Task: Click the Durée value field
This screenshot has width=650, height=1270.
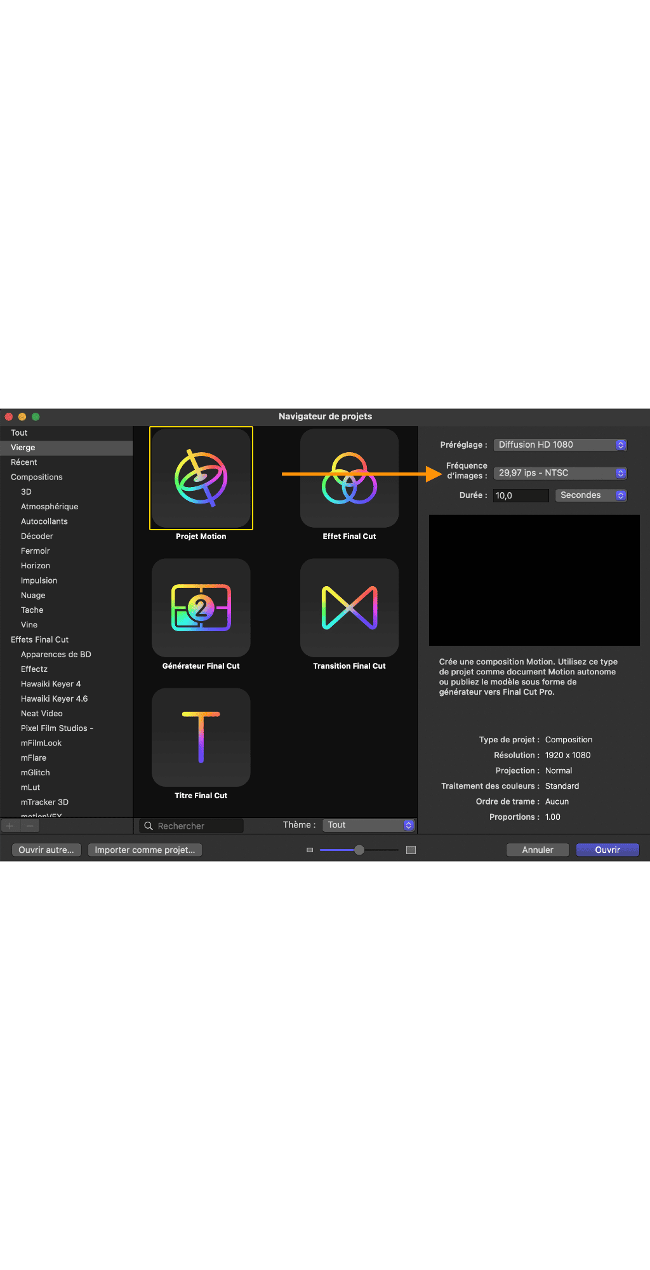Action: [x=521, y=495]
